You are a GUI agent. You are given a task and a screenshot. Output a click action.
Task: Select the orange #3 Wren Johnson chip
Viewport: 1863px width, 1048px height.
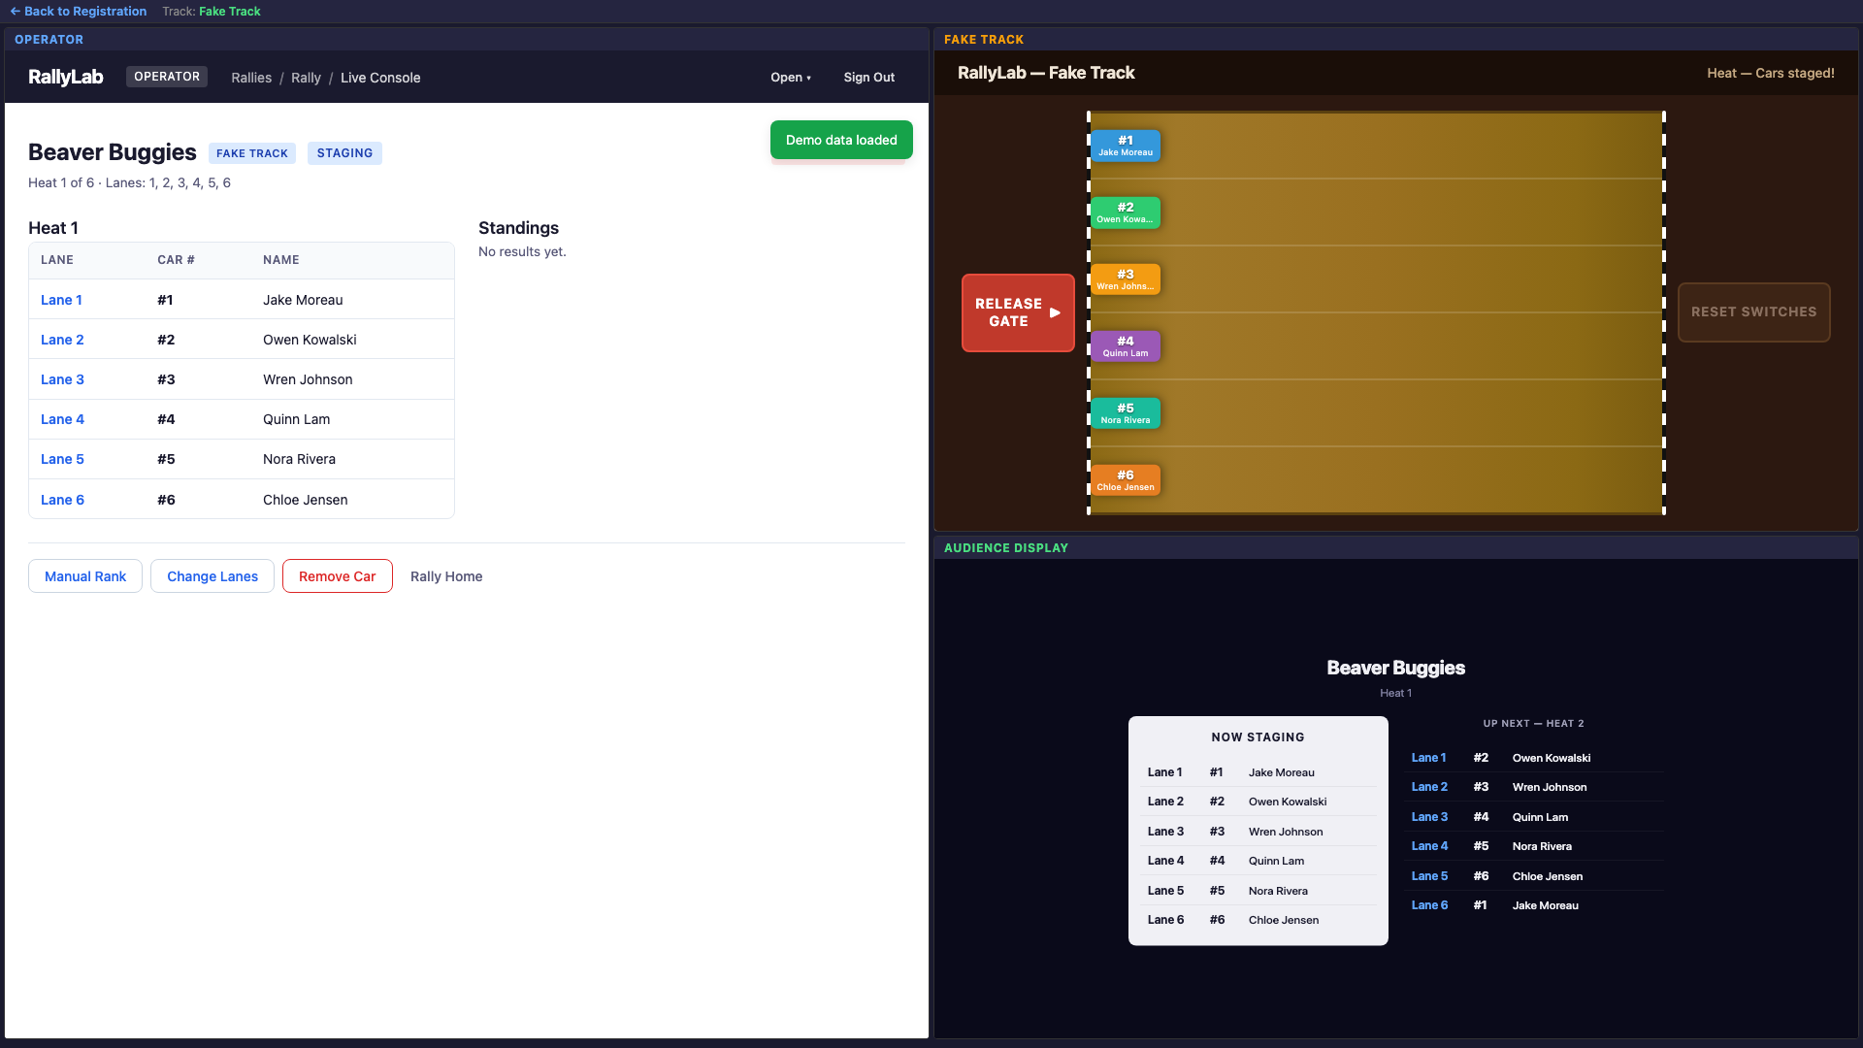click(1125, 279)
